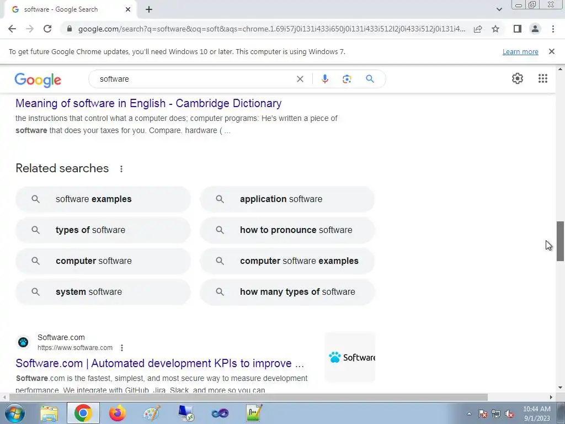Open Software.com Automated development KPIs result
Image resolution: width=565 pixels, height=424 pixels.
tap(159, 363)
